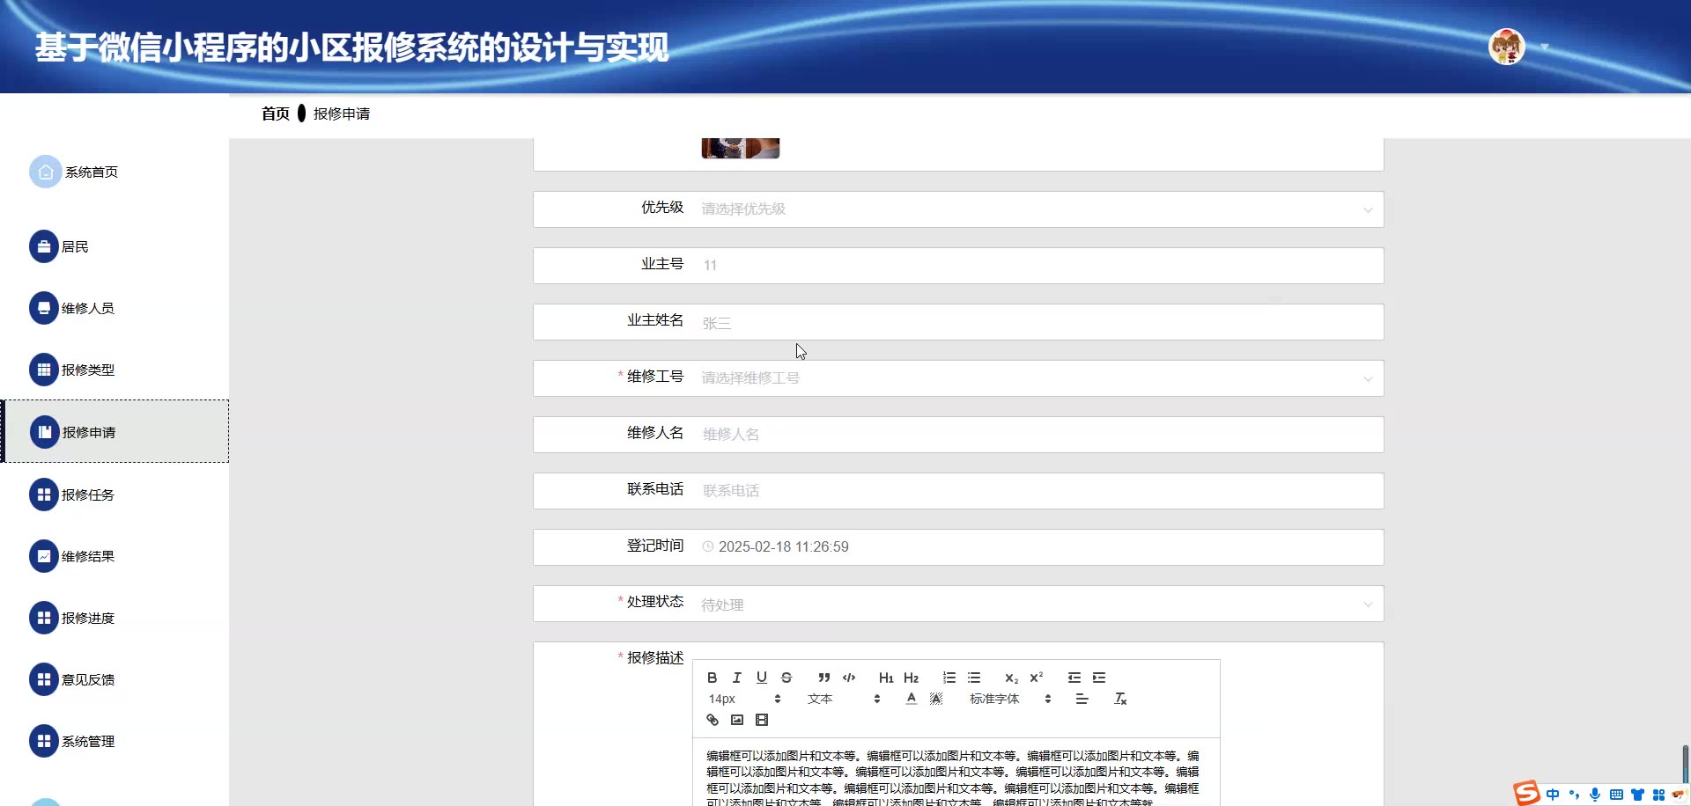Apply italic formatting in the editor
1691x806 pixels.
(x=736, y=678)
